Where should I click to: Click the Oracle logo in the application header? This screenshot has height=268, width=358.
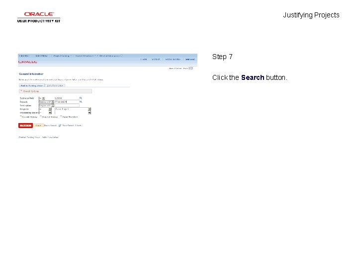coord(28,62)
